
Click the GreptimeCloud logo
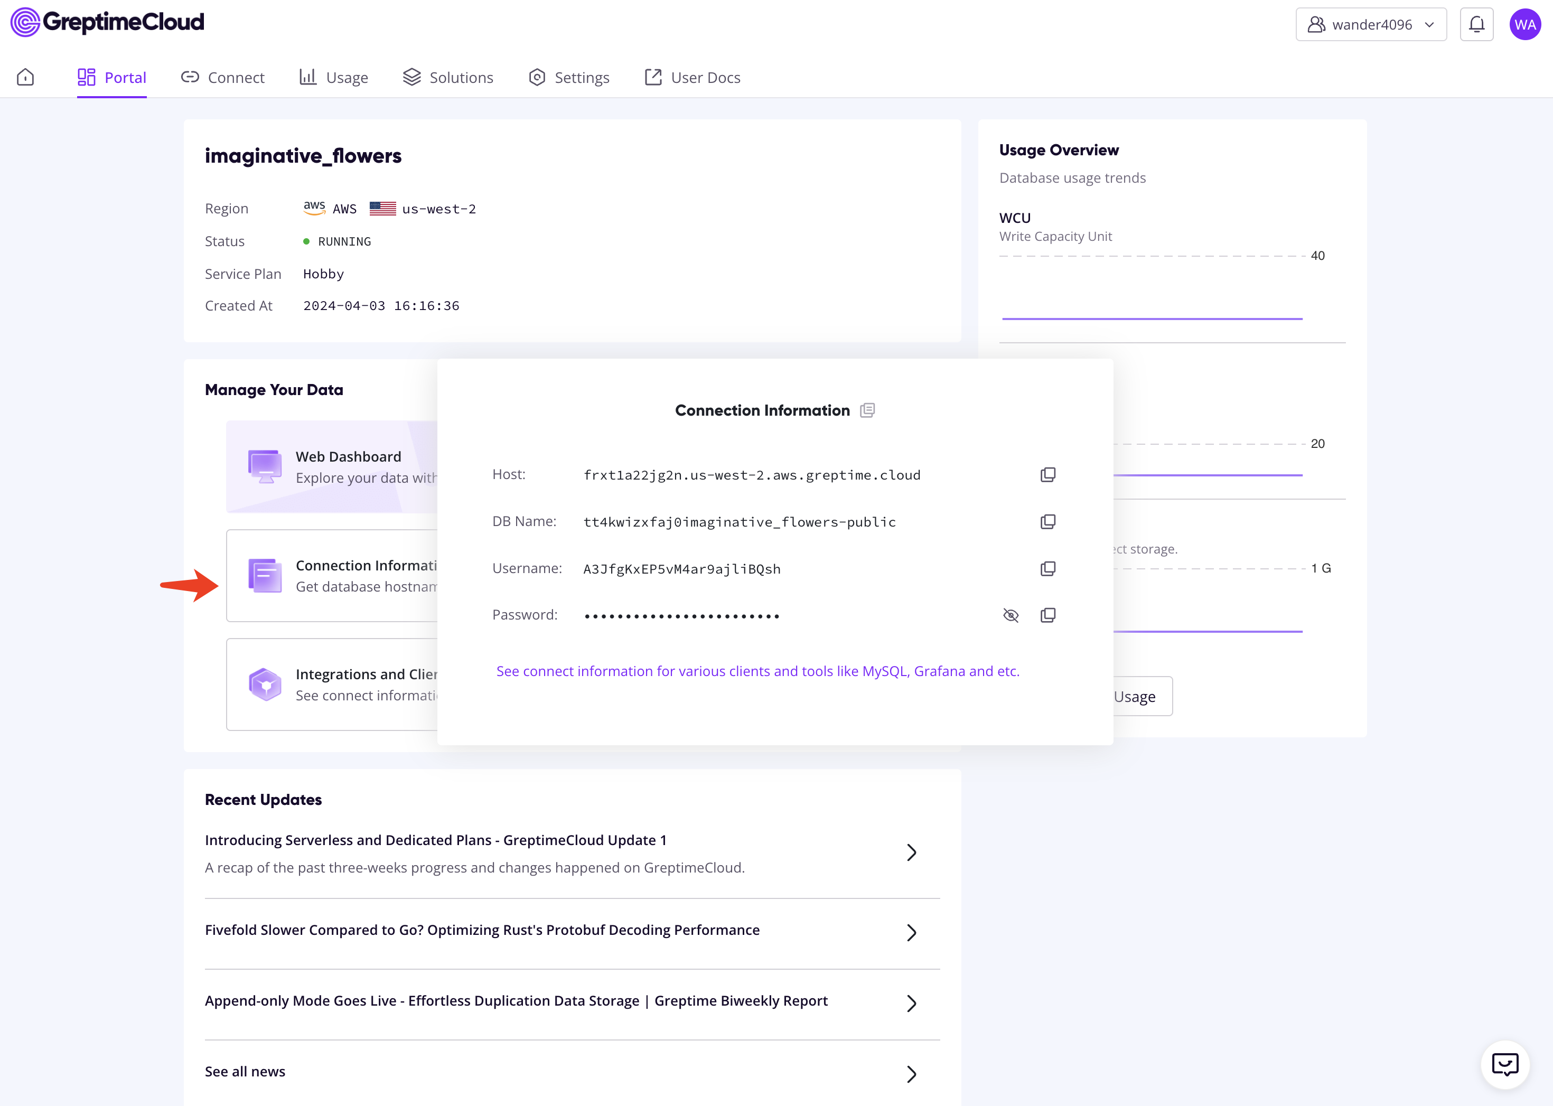[107, 22]
